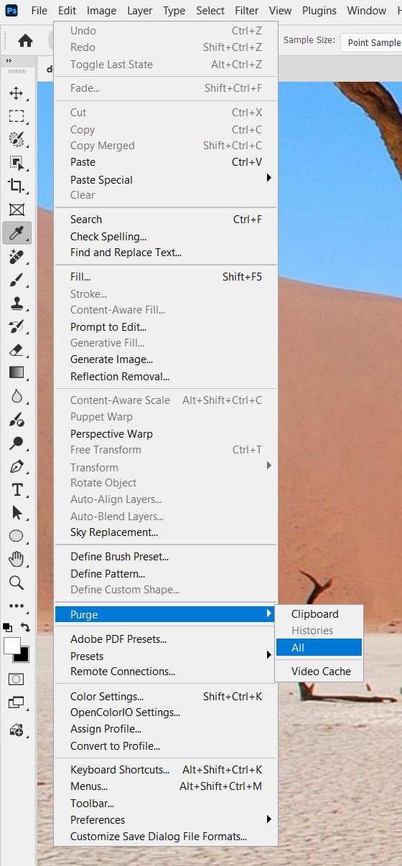Open the generate image tool icon
Screen dimensions: 402x866
17,730
